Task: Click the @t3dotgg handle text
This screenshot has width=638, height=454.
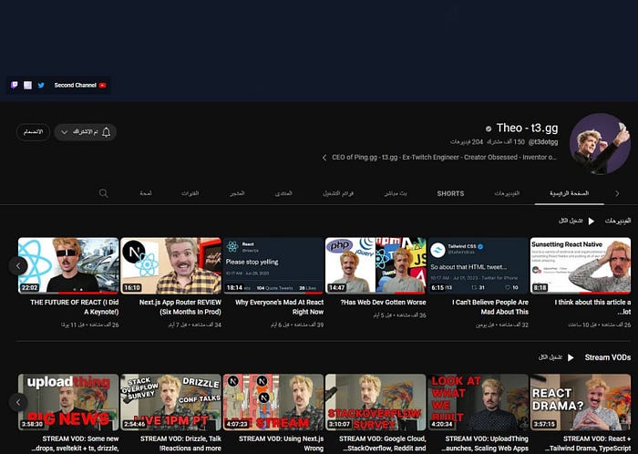Action: [x=543, y=142]
